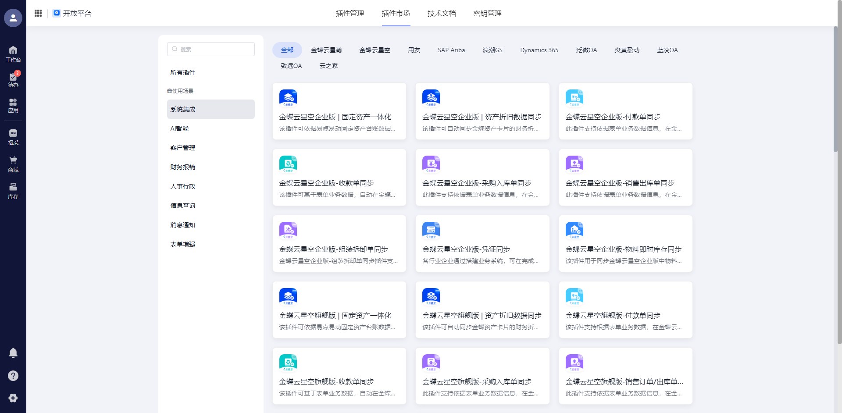Switch to 插件市场 tab
This screenshot has width=842, height=413.
coord(396,13)
